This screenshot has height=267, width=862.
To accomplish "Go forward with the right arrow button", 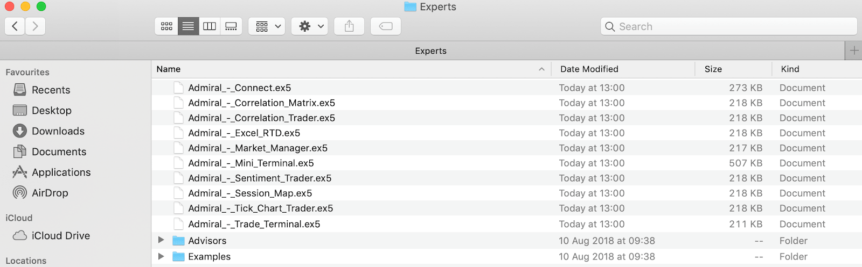I will (x=35, y=26).
